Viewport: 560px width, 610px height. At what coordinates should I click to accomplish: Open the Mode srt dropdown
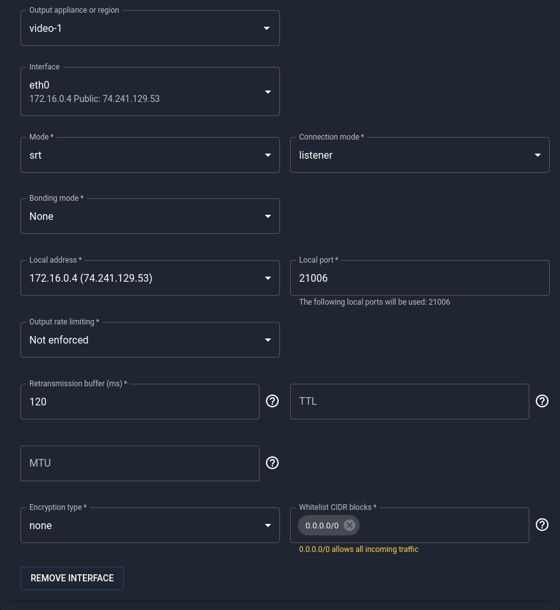click(150, 155)
